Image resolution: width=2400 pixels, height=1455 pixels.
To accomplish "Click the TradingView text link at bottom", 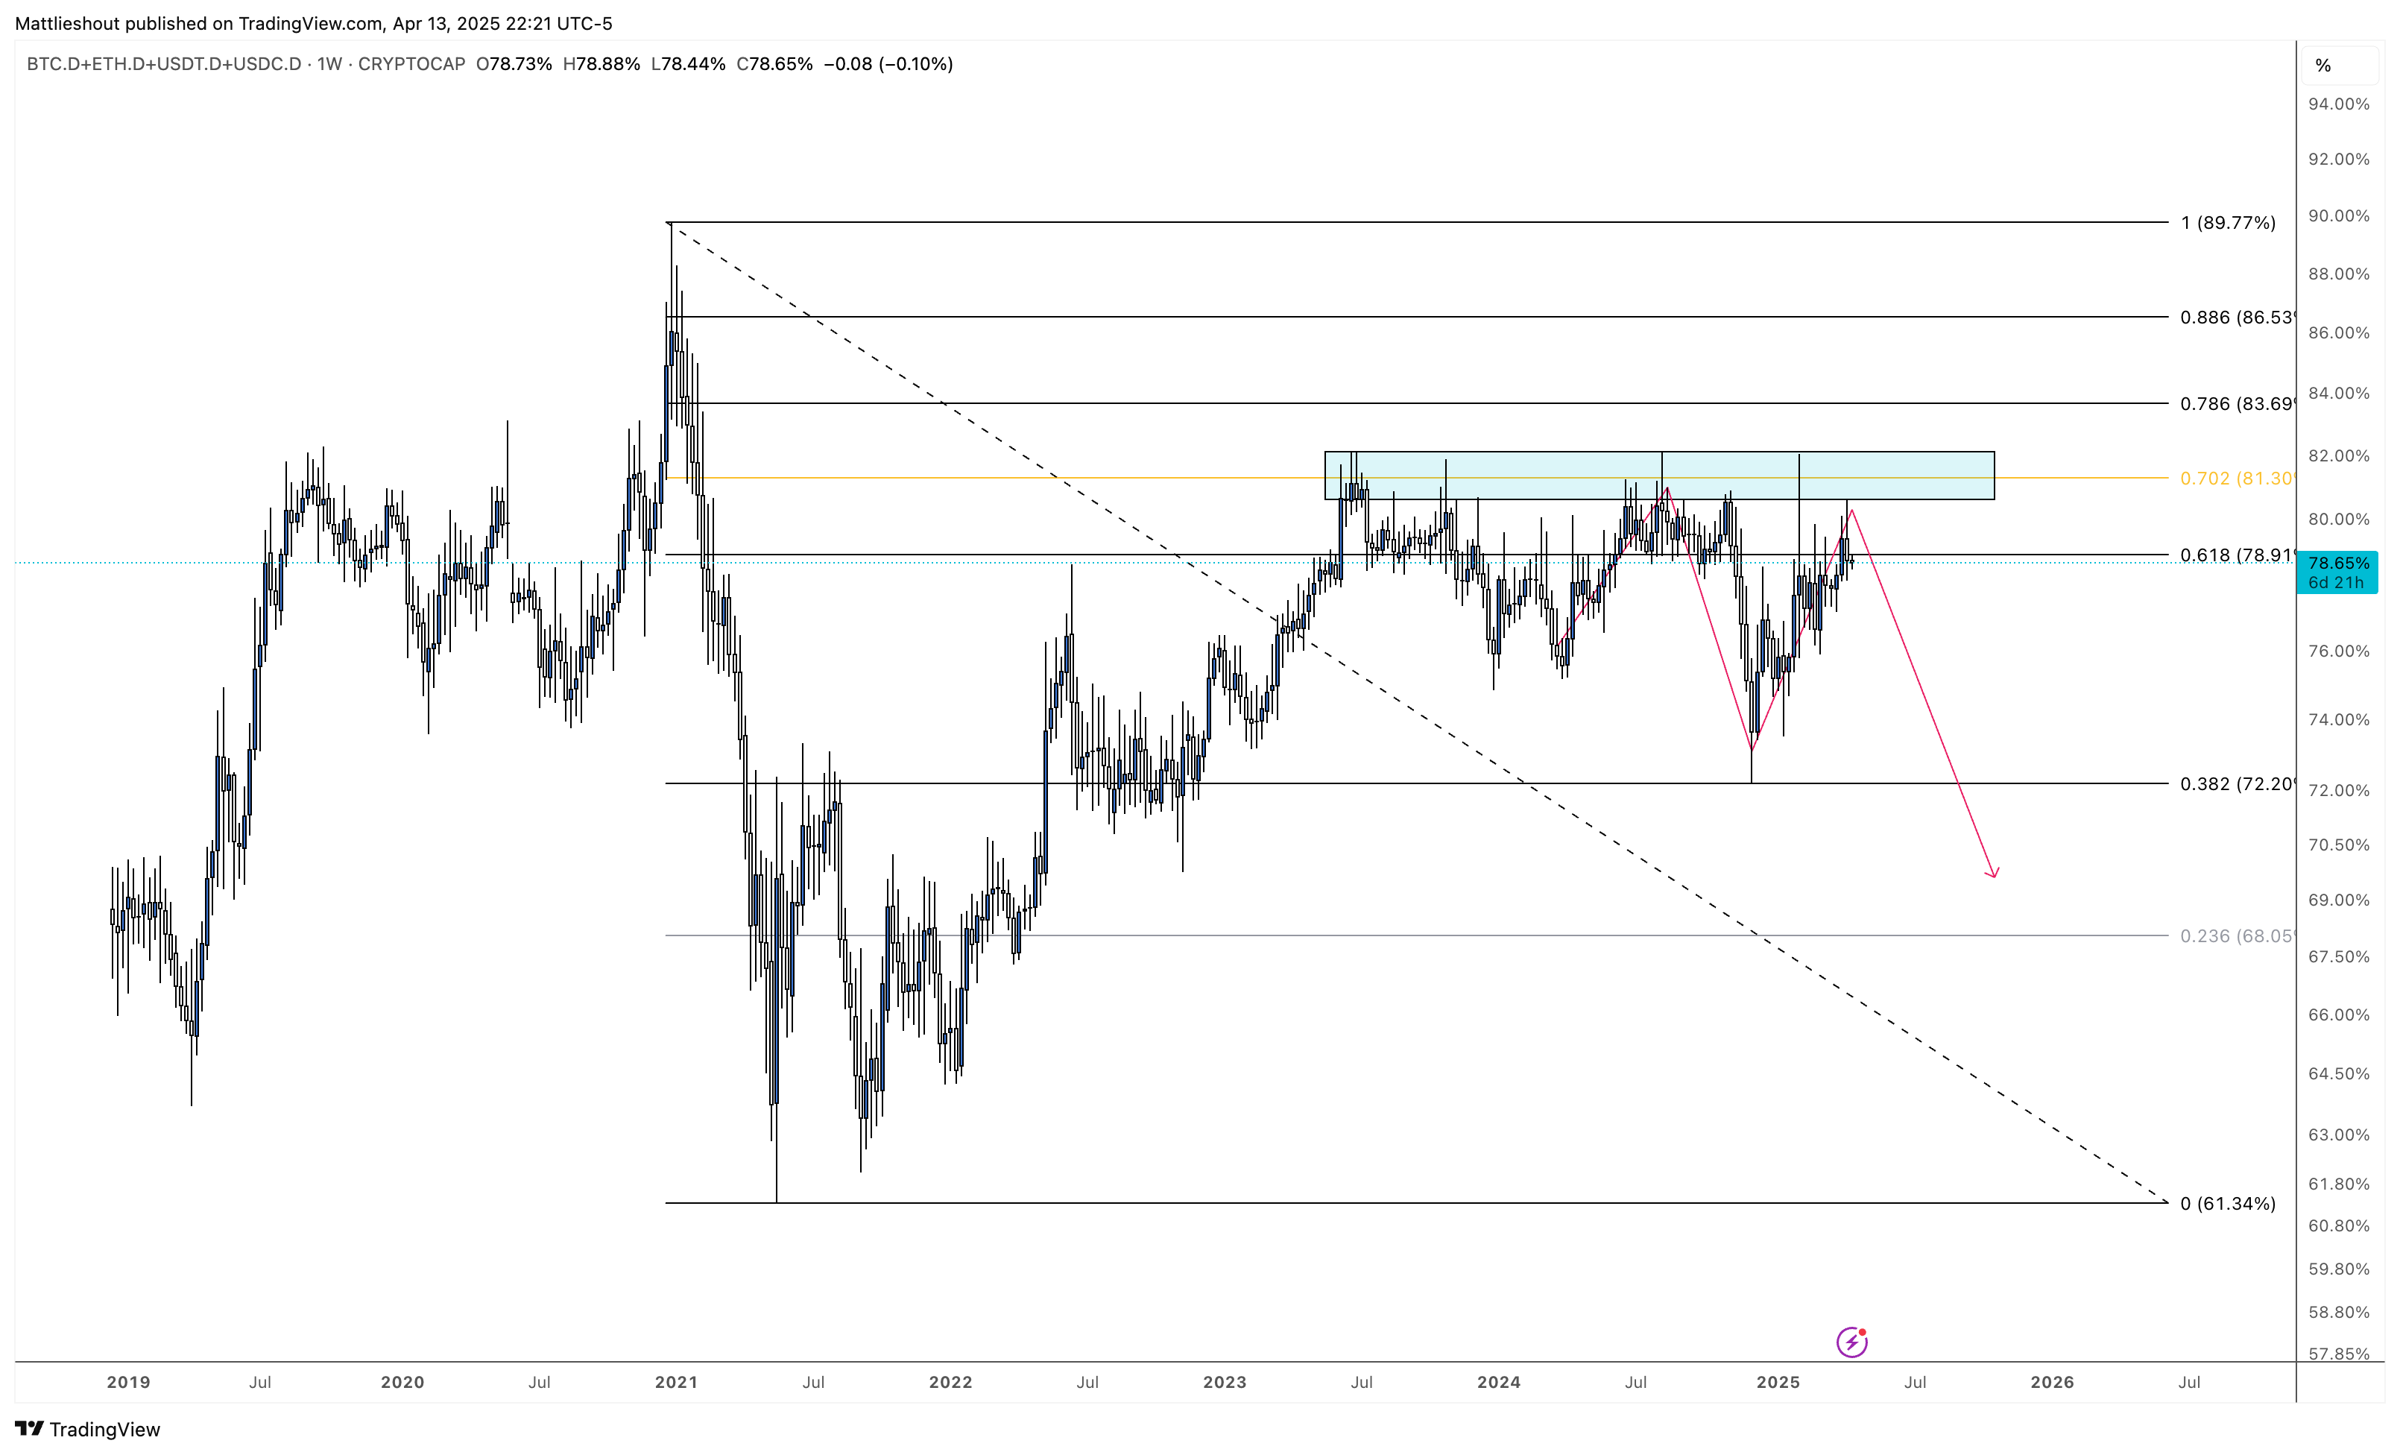I will [x=104, y=1429].
